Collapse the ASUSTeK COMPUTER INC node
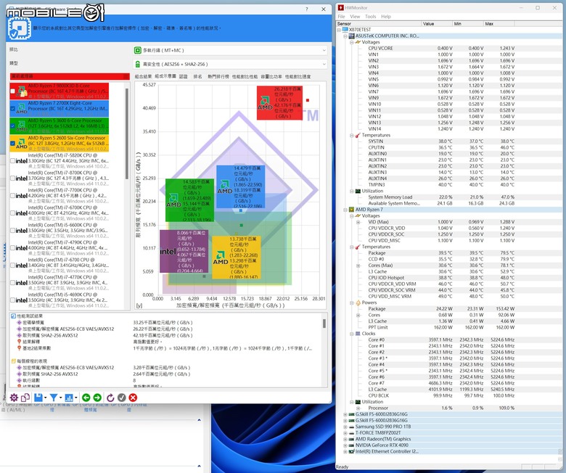 [345, 36]
